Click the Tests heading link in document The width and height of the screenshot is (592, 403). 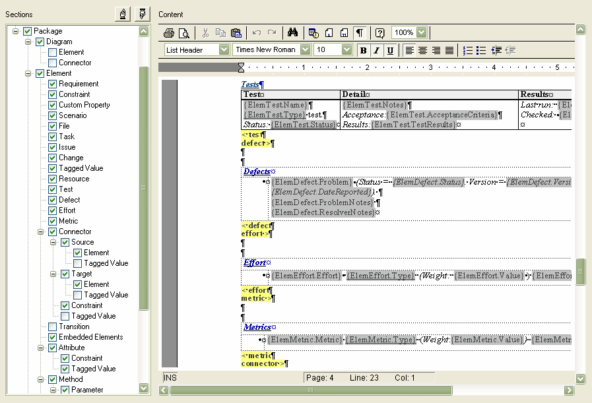249,84
